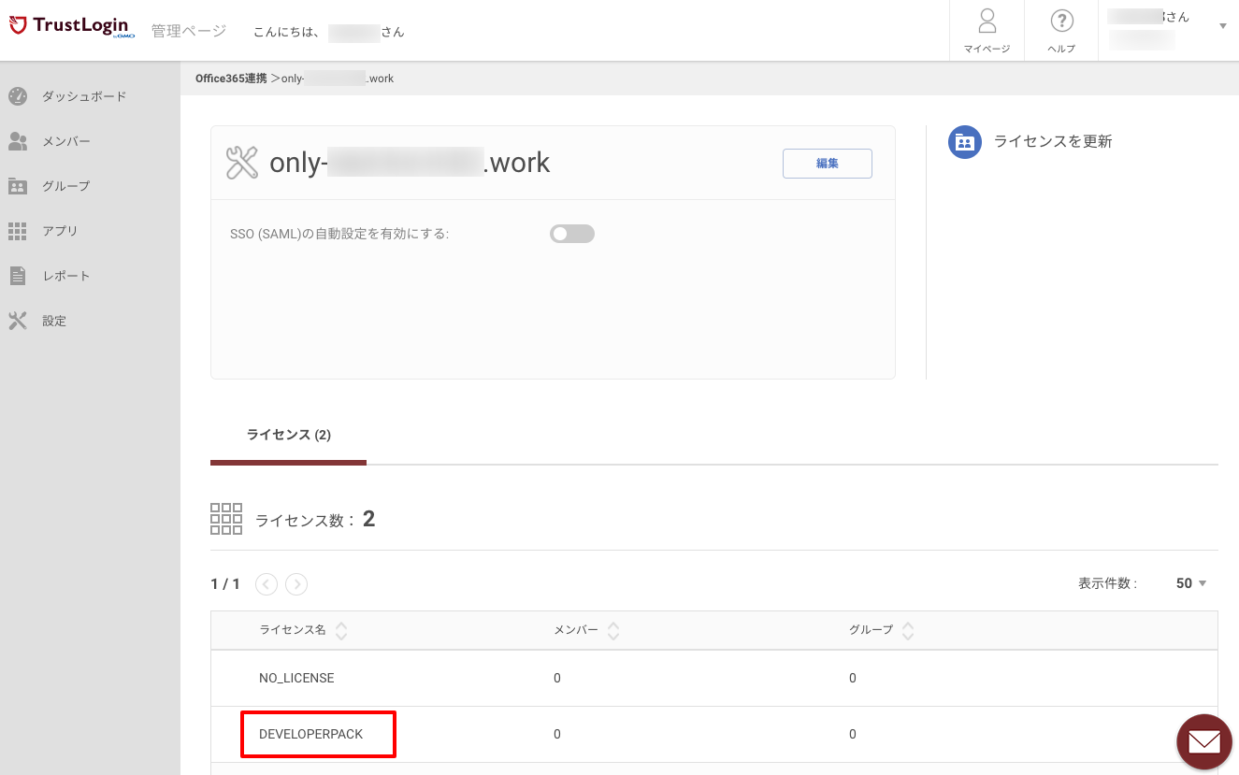Click the TrustLogin logo

(x=72, y=27)
